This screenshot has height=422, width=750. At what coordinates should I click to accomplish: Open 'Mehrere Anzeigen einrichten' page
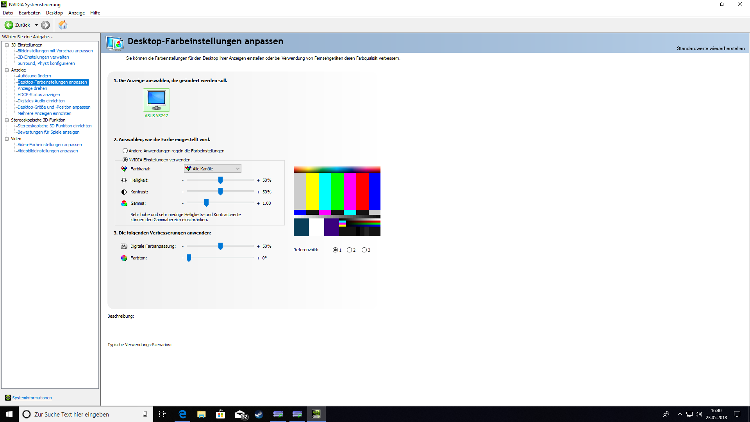(45, 113)
